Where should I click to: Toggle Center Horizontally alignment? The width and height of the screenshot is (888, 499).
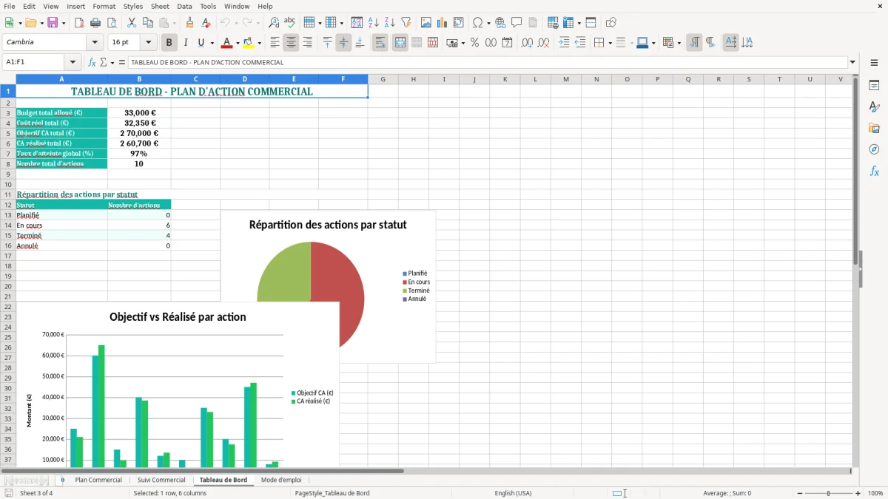pyautogui.click(x=291, y=43)
